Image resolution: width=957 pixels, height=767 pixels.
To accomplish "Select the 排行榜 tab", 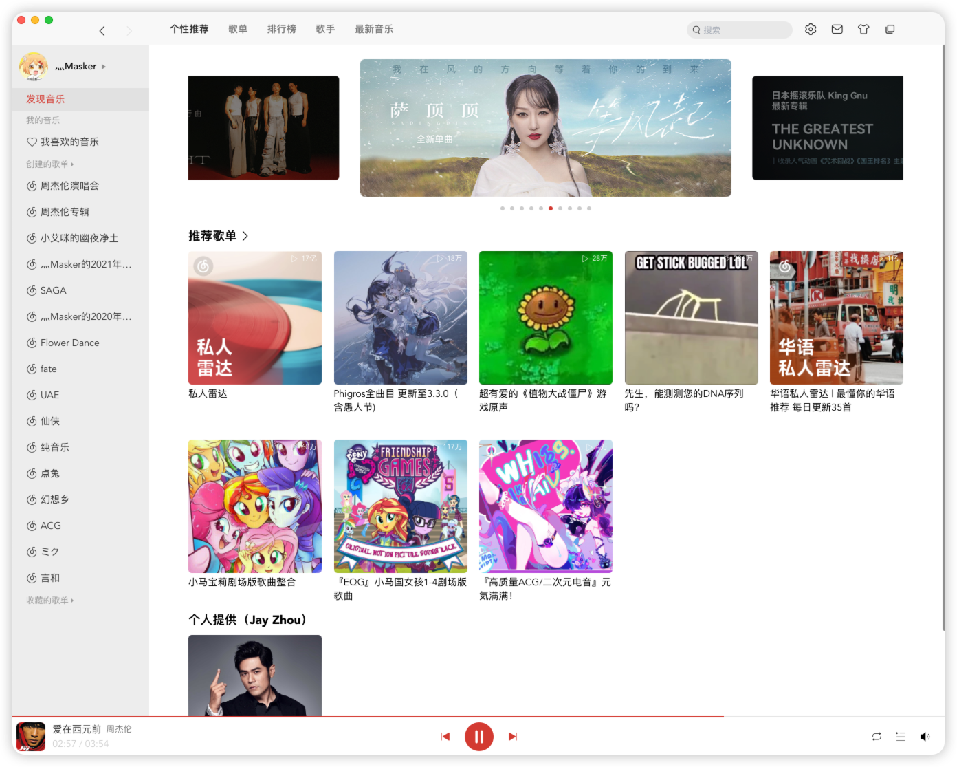I will 282,29.
